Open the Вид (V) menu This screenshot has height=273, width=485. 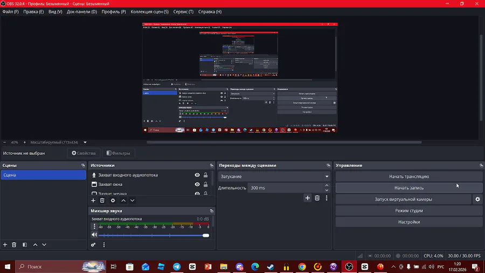[56, 12]
